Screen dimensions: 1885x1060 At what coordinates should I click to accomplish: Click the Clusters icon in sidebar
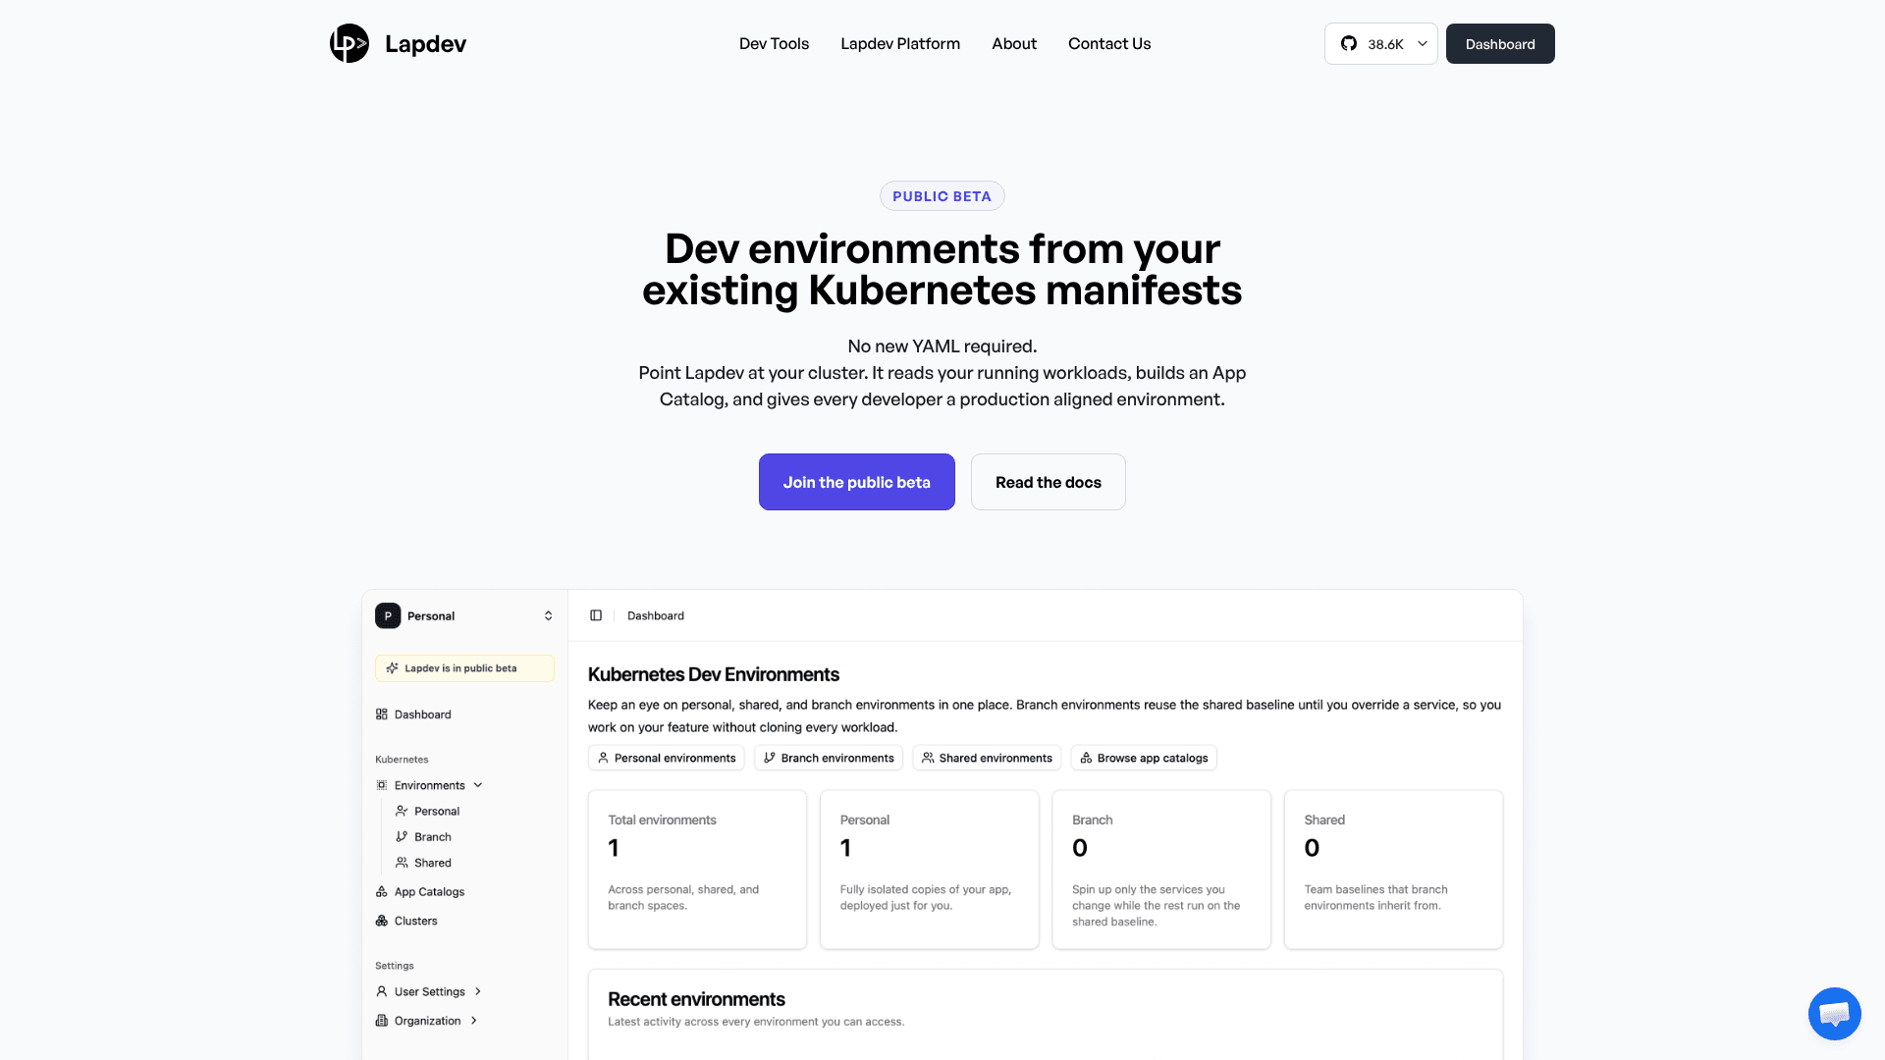click(x=382, y=921)
